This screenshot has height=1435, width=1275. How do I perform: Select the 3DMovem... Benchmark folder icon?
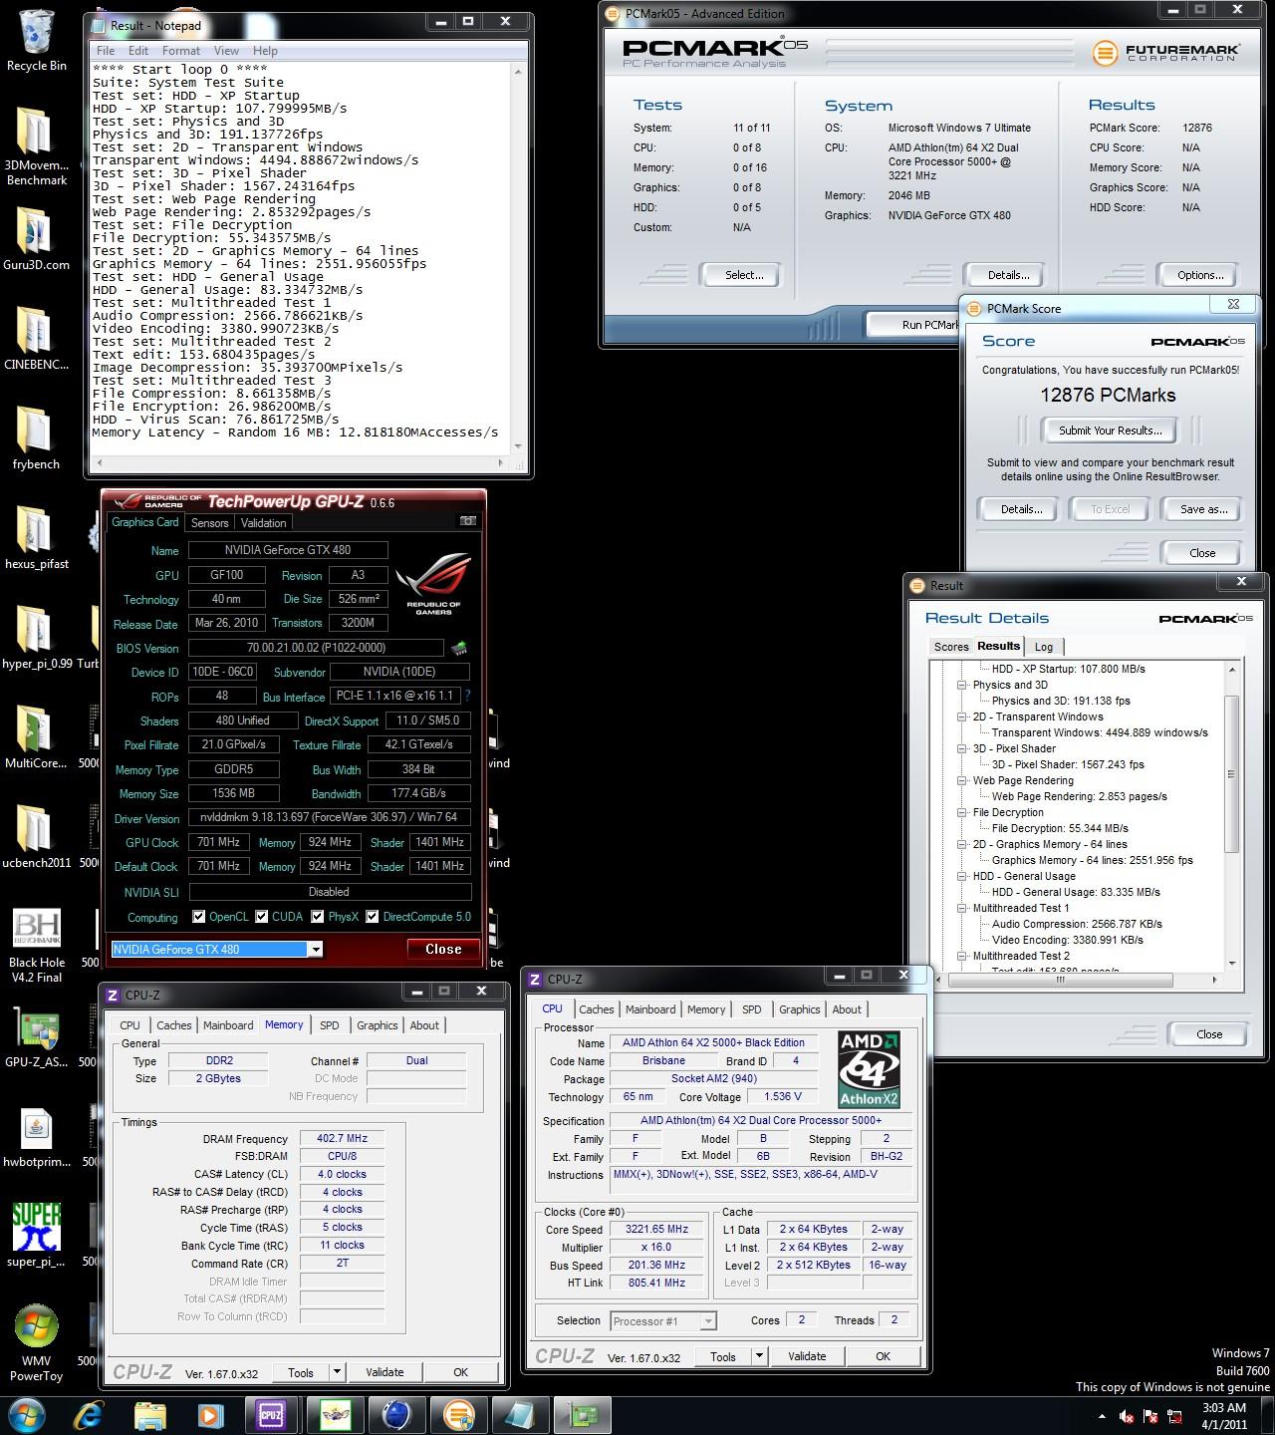pyautogui.click(x=36, y=146)
